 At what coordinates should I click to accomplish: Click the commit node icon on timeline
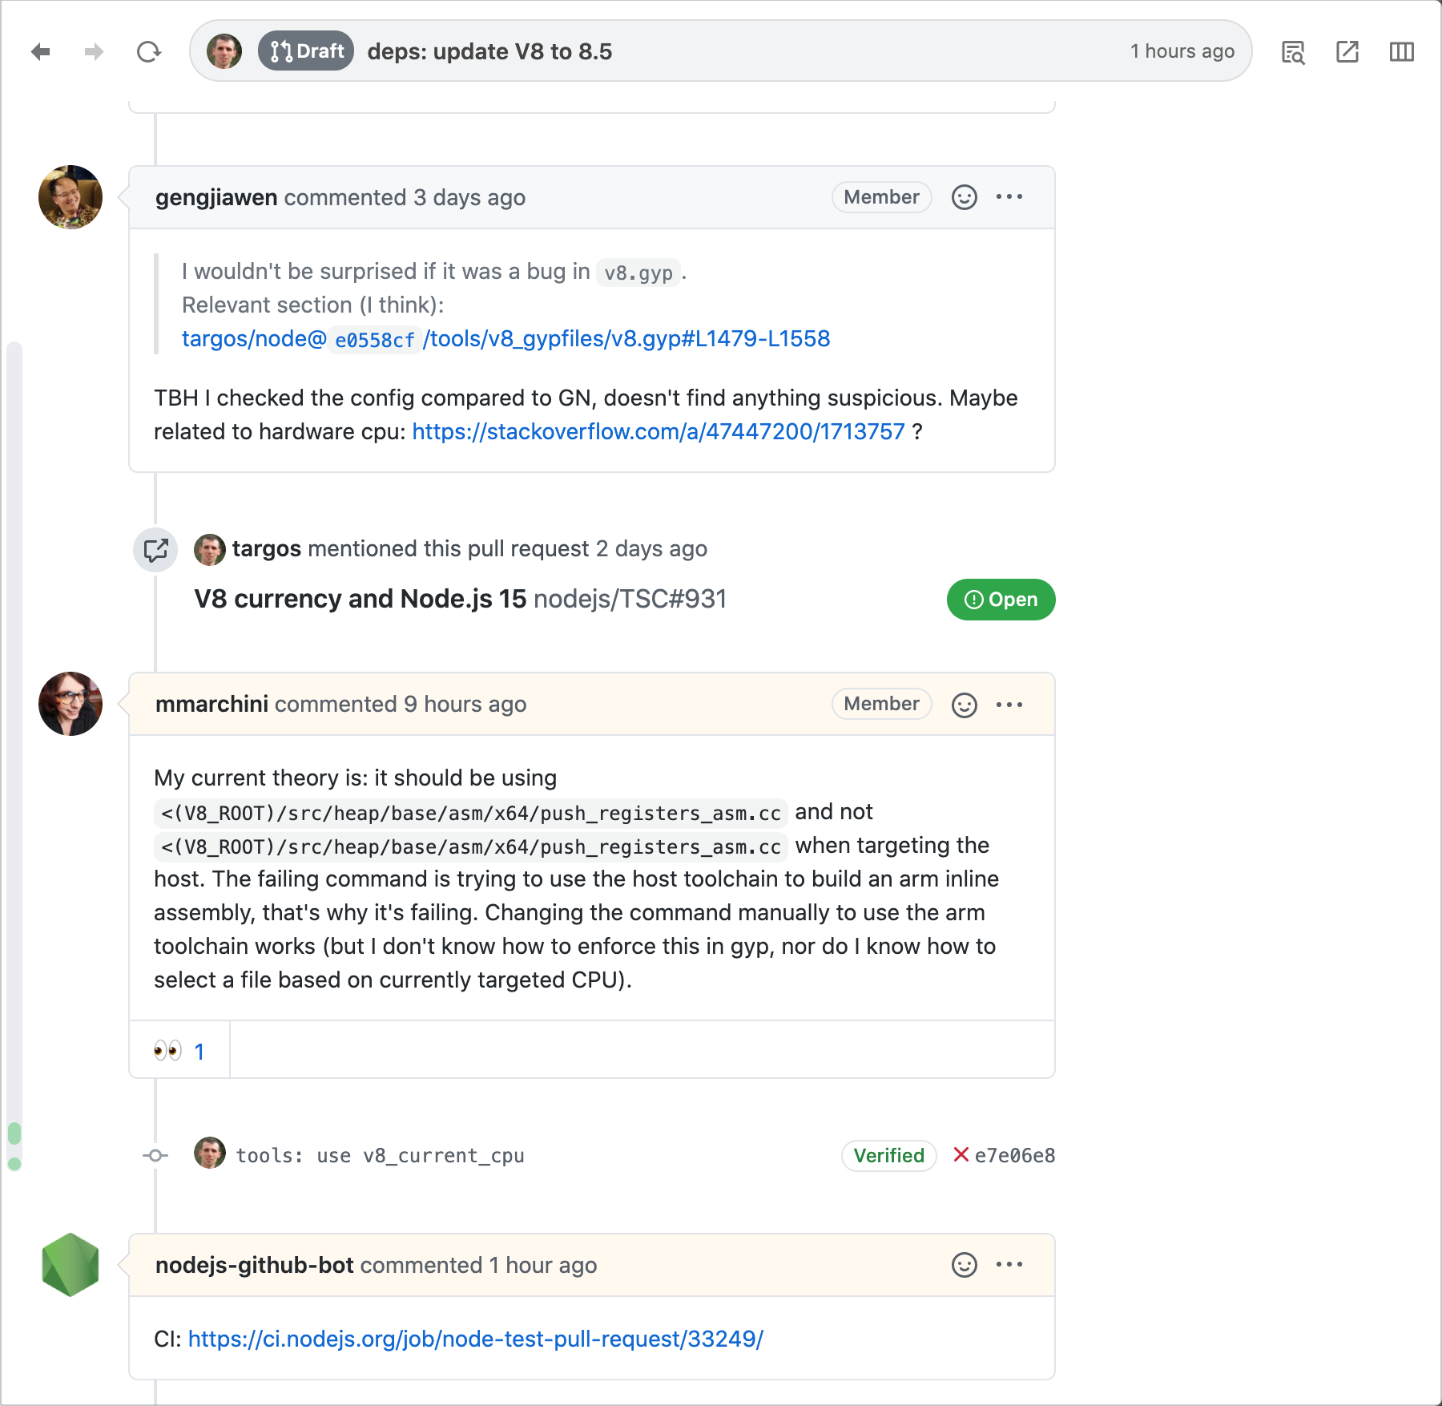[155, 1156]
